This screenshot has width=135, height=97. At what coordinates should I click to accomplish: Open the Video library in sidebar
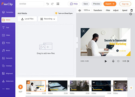point(6,35)
